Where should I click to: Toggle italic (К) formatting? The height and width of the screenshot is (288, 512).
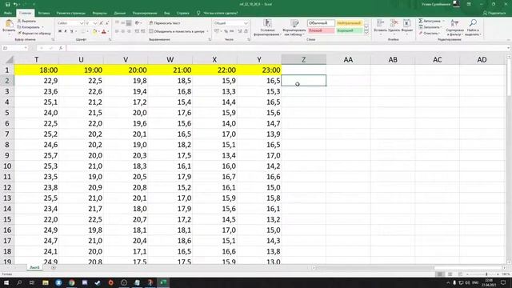tap(66, 31)
